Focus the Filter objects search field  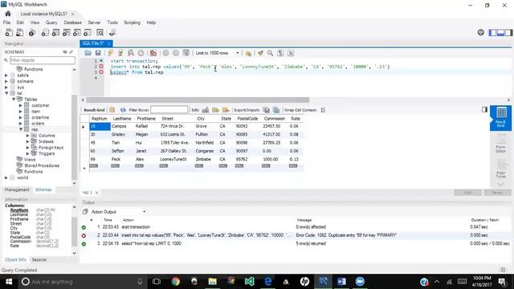click(43, 60)
